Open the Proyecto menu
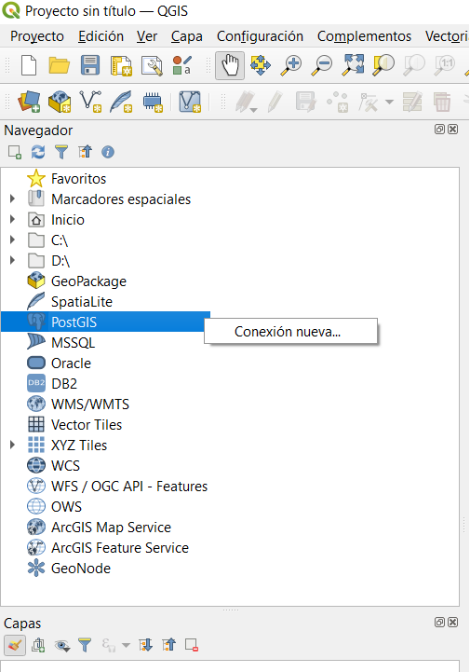This screenshot has height=672, width=470. click(x=37, y=36)
